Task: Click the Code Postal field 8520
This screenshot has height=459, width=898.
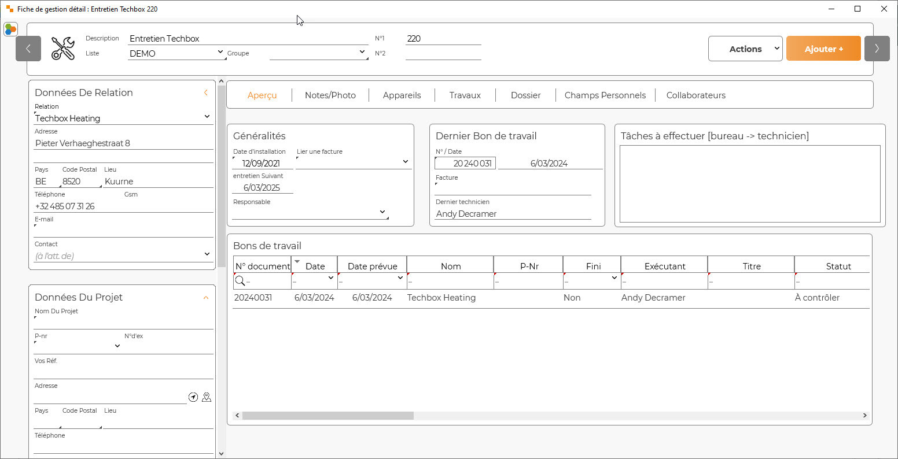Action: point(80,182)
